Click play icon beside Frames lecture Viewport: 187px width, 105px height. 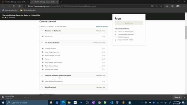click(43, 59)
